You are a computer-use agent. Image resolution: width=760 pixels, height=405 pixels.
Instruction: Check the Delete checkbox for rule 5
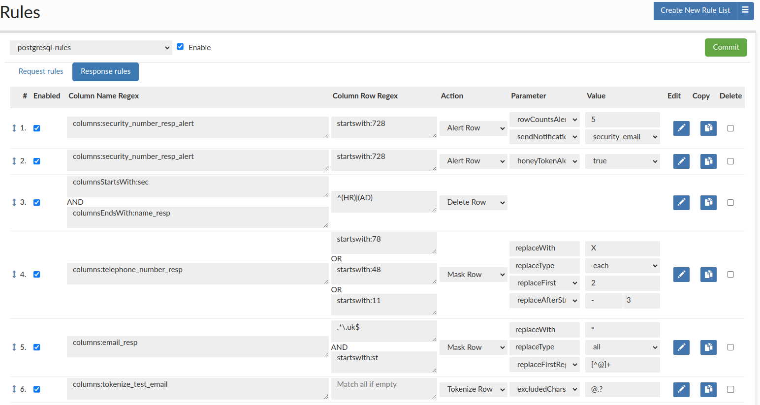click(x=730, y=347)
